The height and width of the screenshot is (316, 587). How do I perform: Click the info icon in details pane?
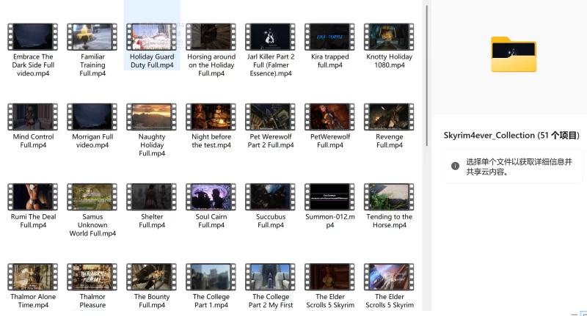[455, 166]
